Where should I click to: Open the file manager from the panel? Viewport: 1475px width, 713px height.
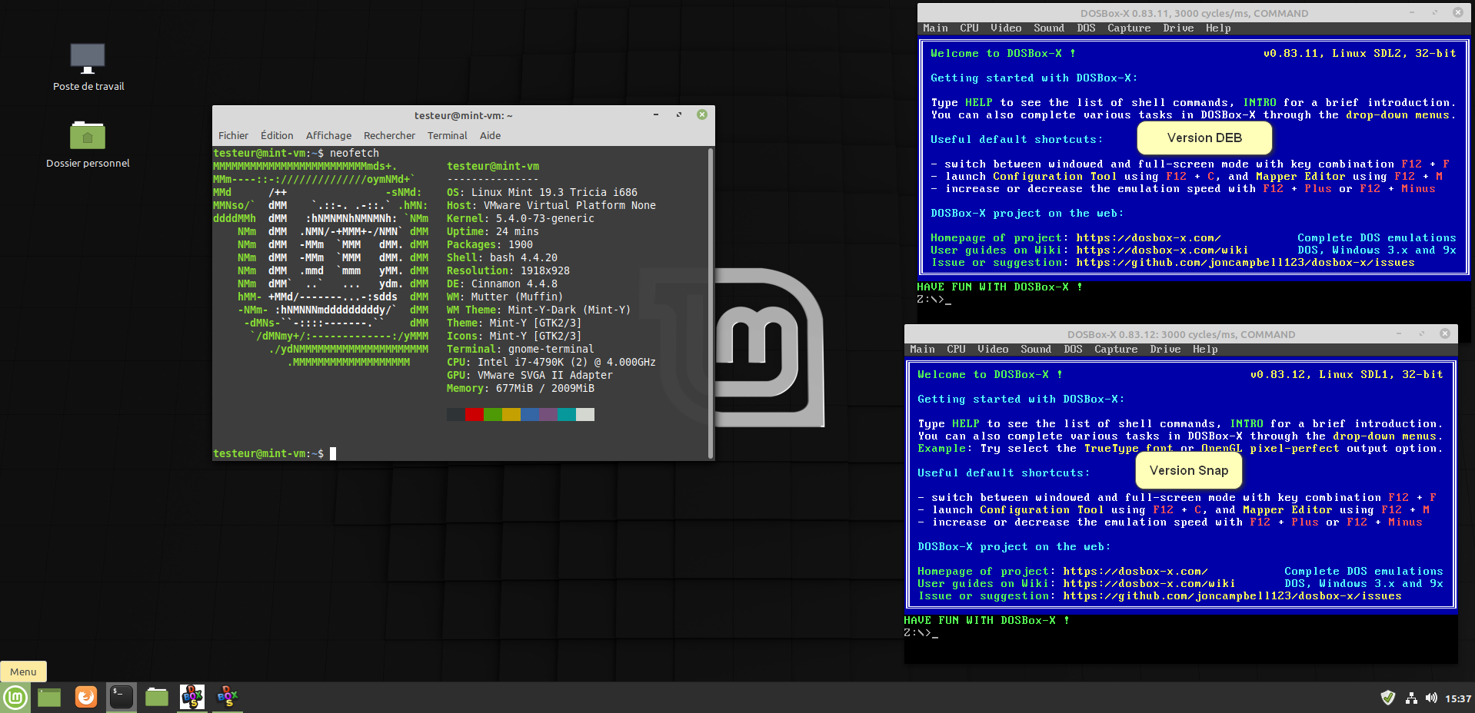coord(157,697)
